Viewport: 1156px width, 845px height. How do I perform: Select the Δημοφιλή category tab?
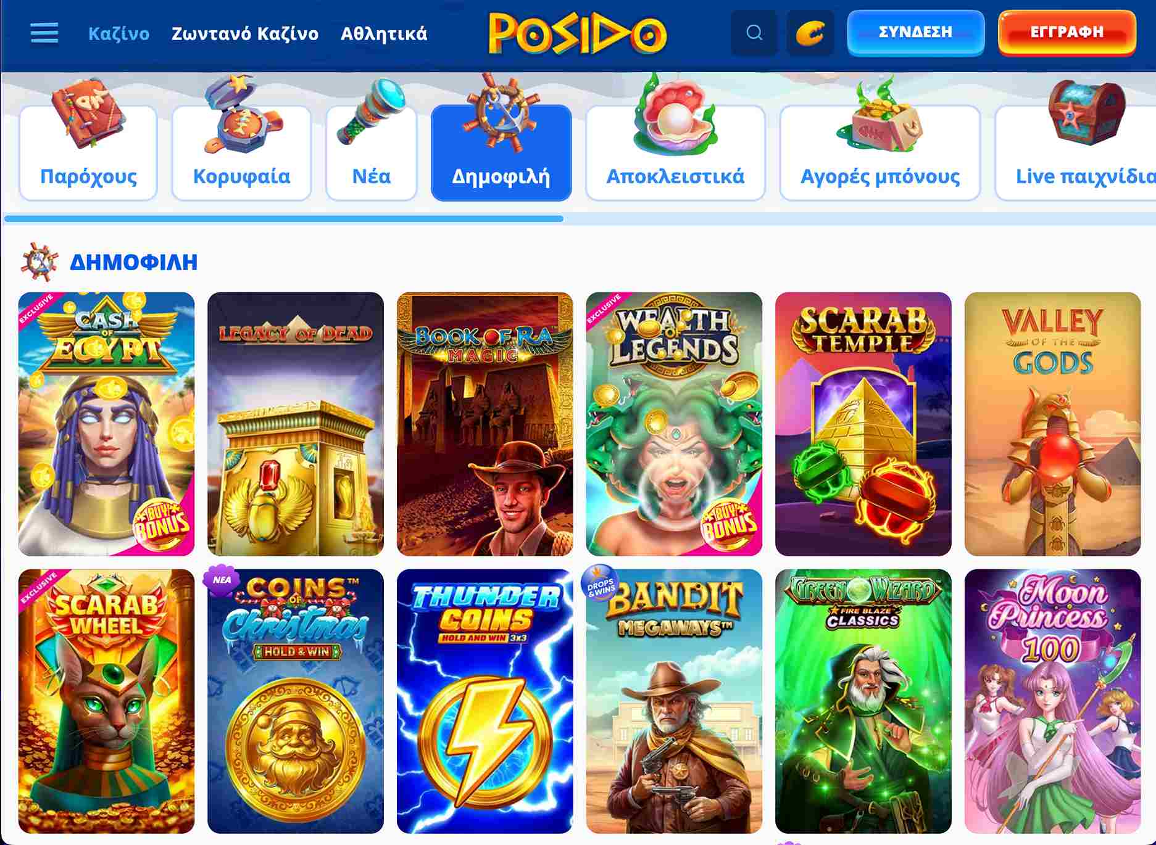[501, 152]
